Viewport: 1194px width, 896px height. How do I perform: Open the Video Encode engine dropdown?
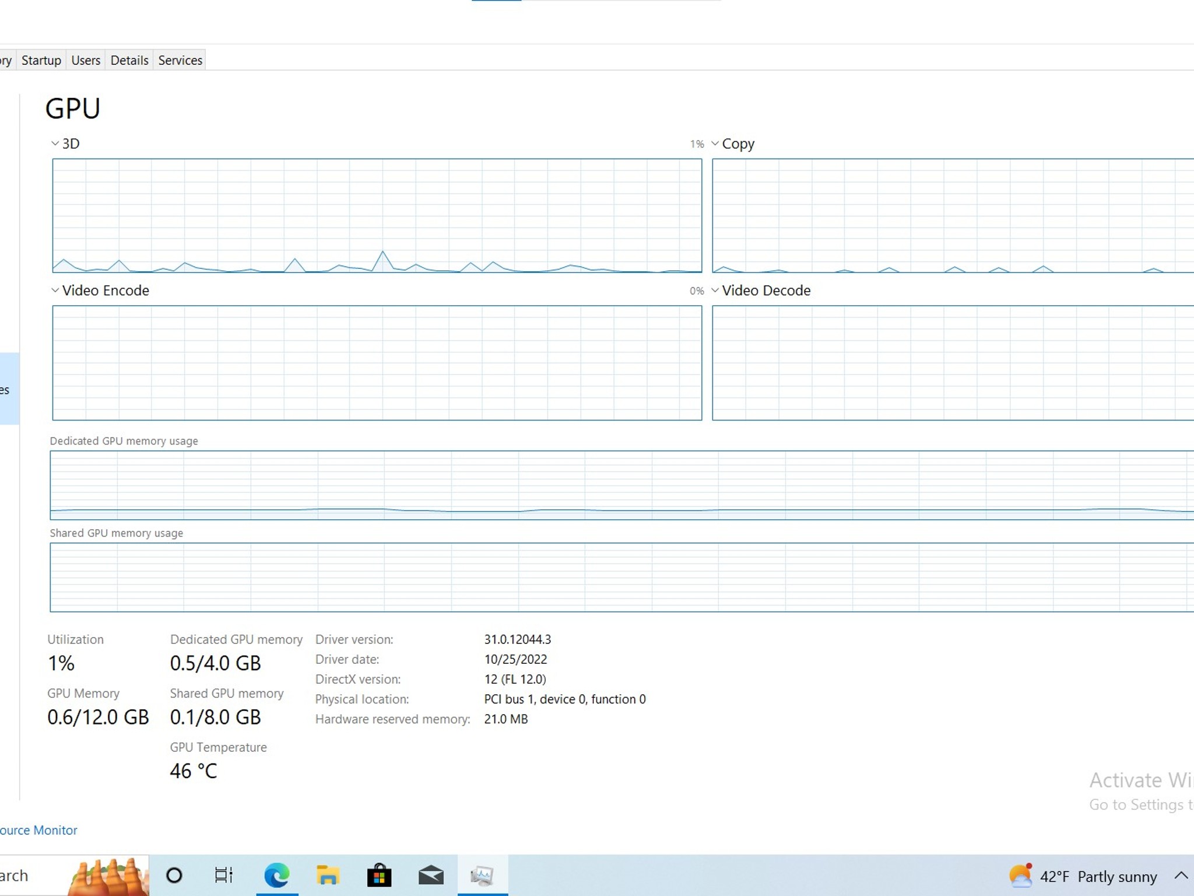click(x=55, y=290)
